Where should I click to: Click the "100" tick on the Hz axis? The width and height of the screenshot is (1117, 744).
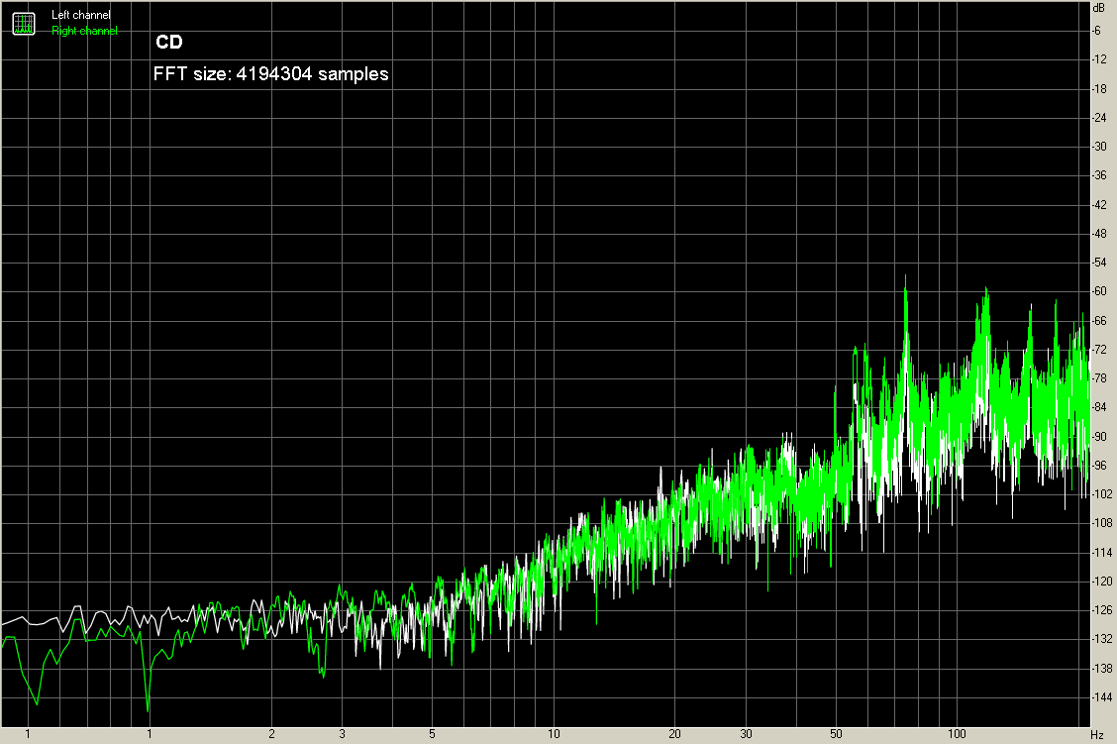click(957, 734)
